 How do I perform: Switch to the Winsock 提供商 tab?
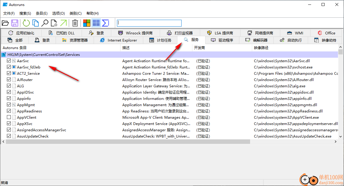point(136,33)
